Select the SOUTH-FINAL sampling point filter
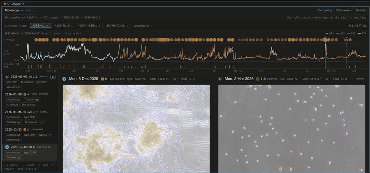The image size is (370, 173). point(117,26)
